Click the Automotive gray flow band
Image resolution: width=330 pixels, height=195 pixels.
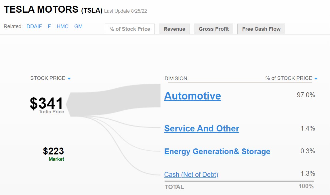tap(114, 100)
